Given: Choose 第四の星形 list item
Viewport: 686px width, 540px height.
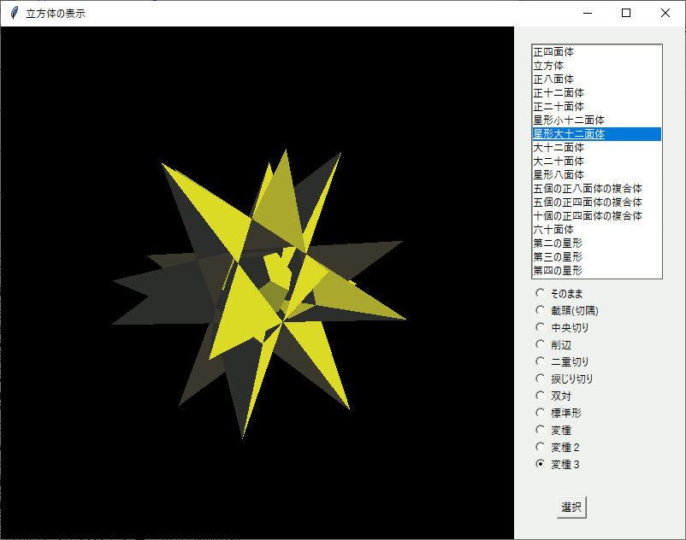Looking at the screenshot, I should tap(596, 271).
